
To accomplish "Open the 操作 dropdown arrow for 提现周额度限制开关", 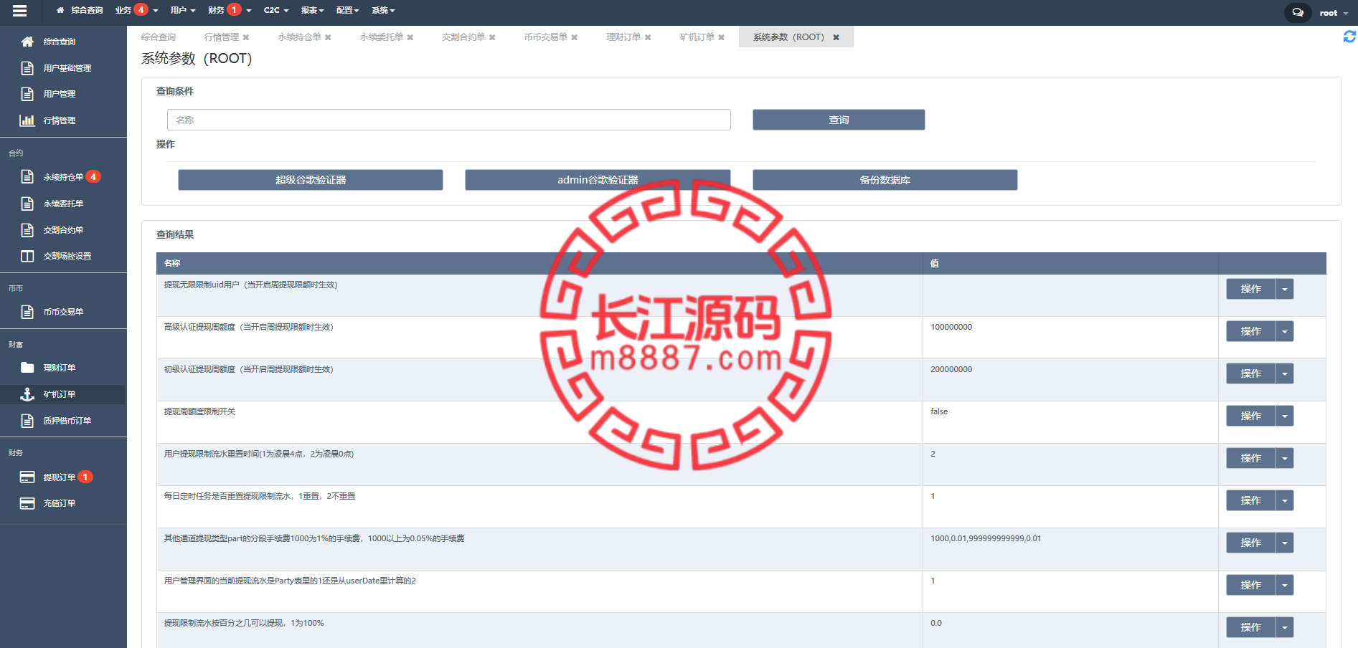I will tap(1285, 416).
